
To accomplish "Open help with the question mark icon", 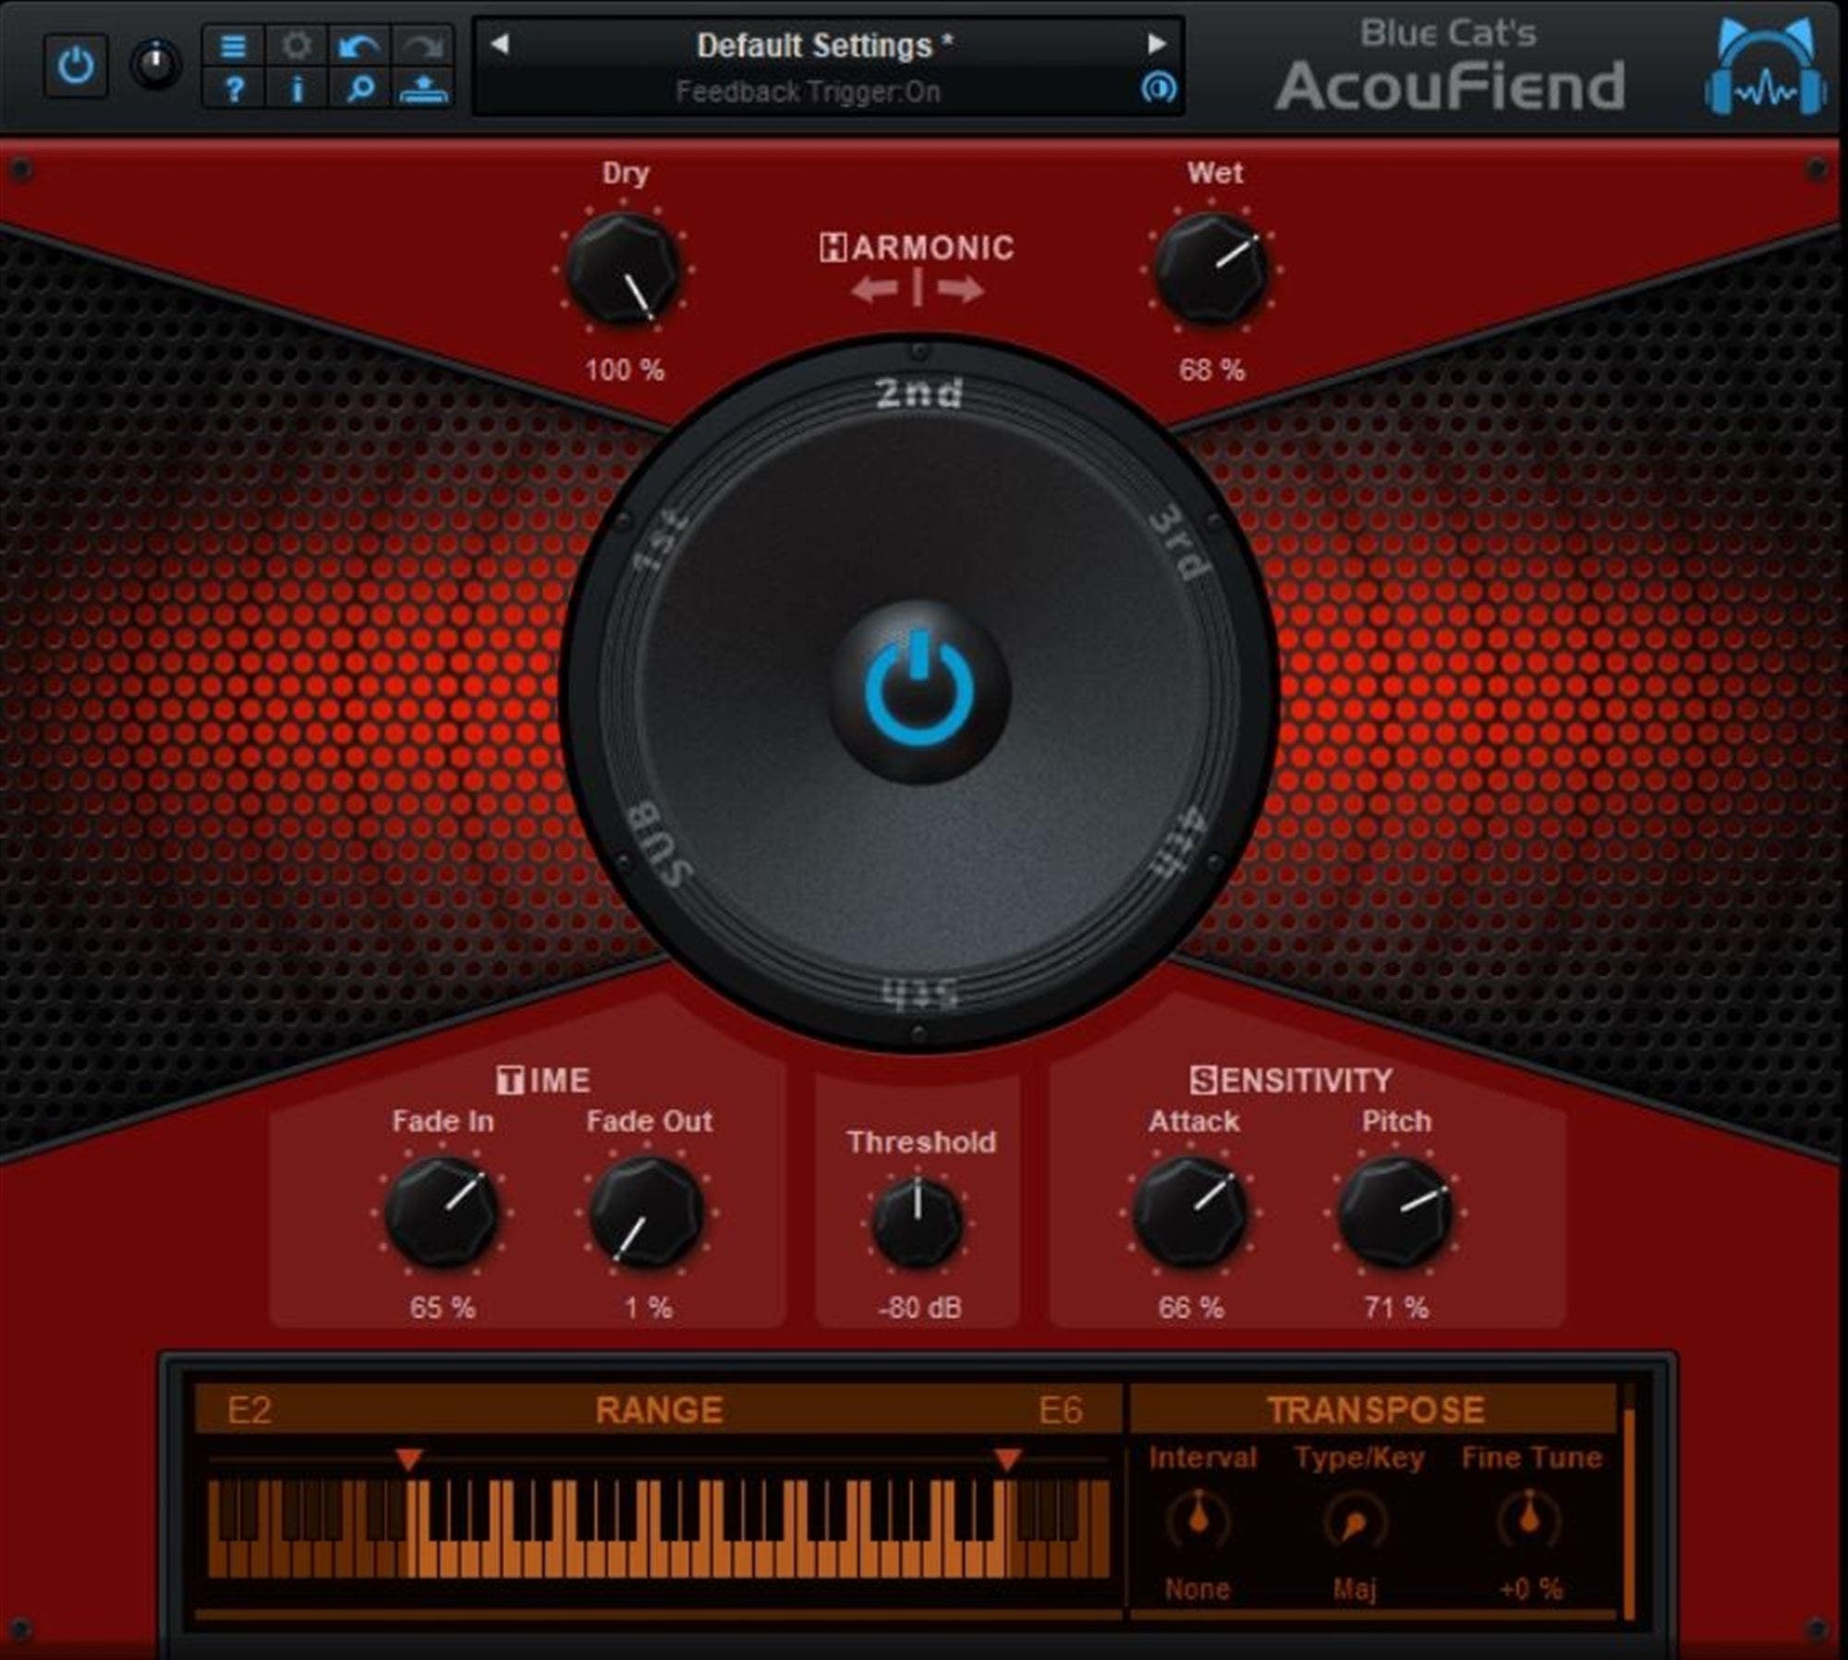I will pyautogui.click(x=234, y=89).
